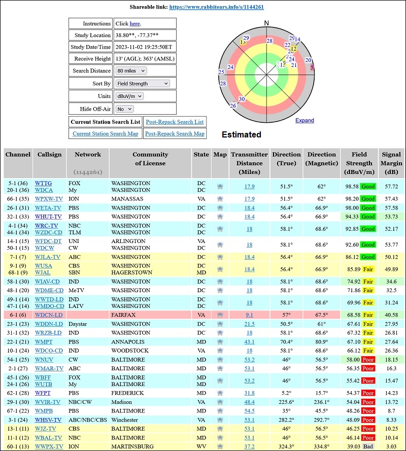Viewport: 406px width, 451px height.
Task: View the map icon for WJLA-TV
Action: [x=220, y=258]
